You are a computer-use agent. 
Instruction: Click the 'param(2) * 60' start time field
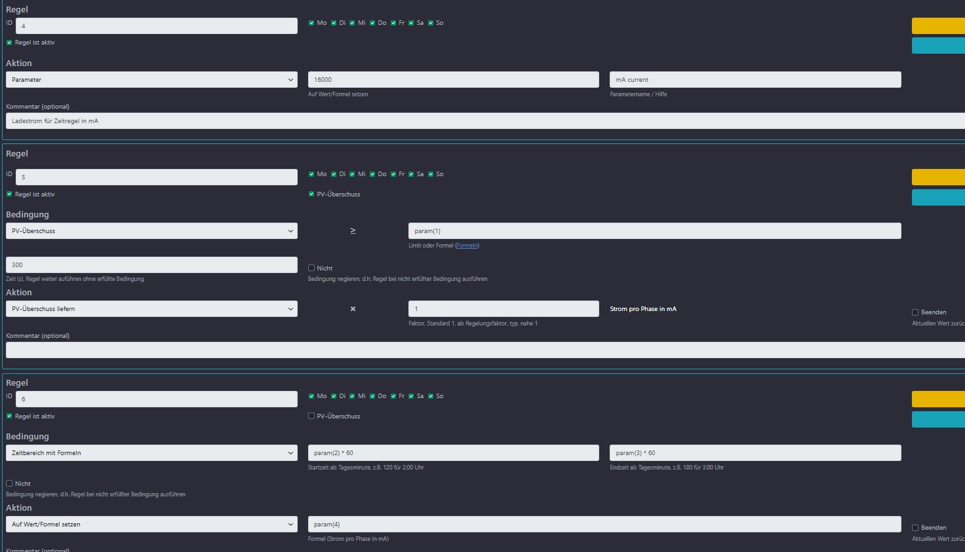453,453
